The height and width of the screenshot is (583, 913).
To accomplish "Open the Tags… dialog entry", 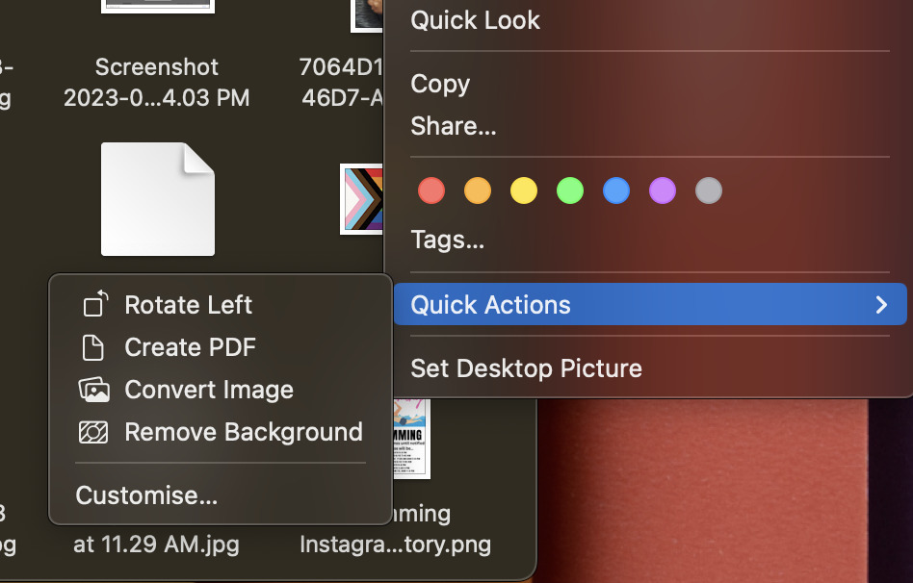I will click(x=447, y=240).
